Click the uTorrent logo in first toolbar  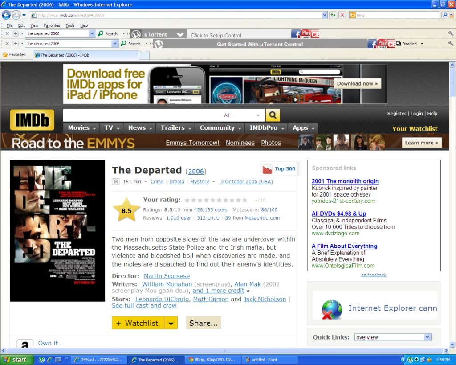[136, 34]
